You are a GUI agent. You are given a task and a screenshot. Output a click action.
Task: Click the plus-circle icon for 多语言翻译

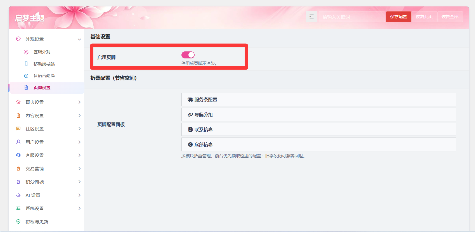point(26,76)
